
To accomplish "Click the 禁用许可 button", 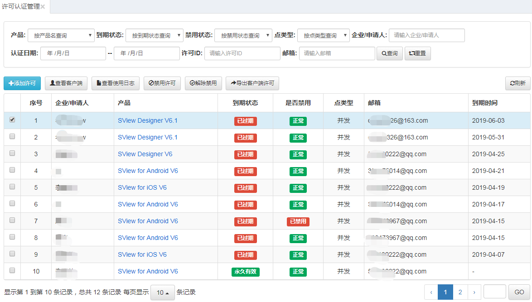I will pos(162,83).
